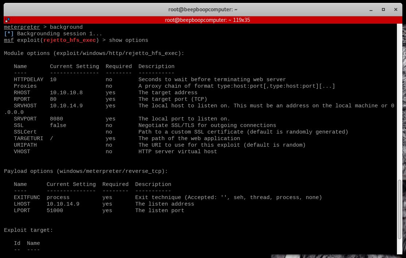The image size is (406, 258).
Task: Click the Proxies option name
Action: pyautogui.click(x=25, y=86)
